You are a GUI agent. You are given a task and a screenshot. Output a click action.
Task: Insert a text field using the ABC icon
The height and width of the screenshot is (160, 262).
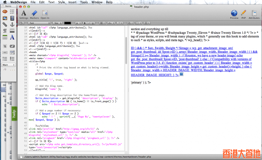[5, 52]
